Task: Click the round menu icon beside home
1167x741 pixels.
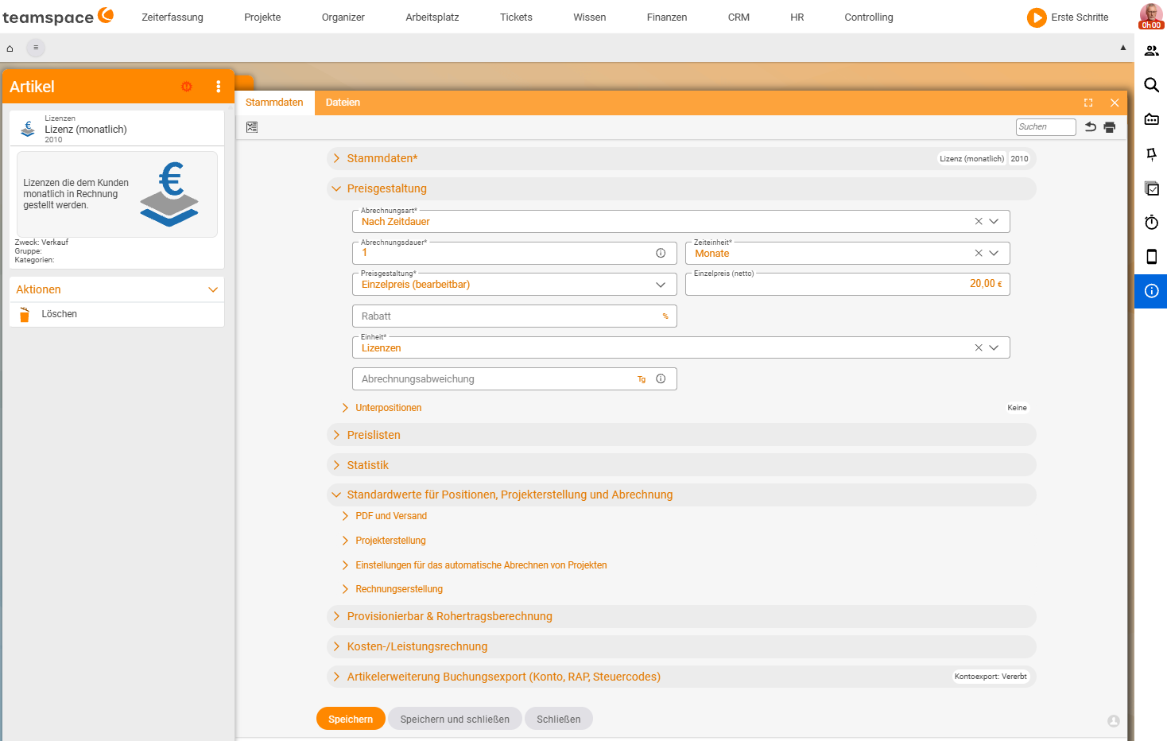Action: click(x=36, y=48)
